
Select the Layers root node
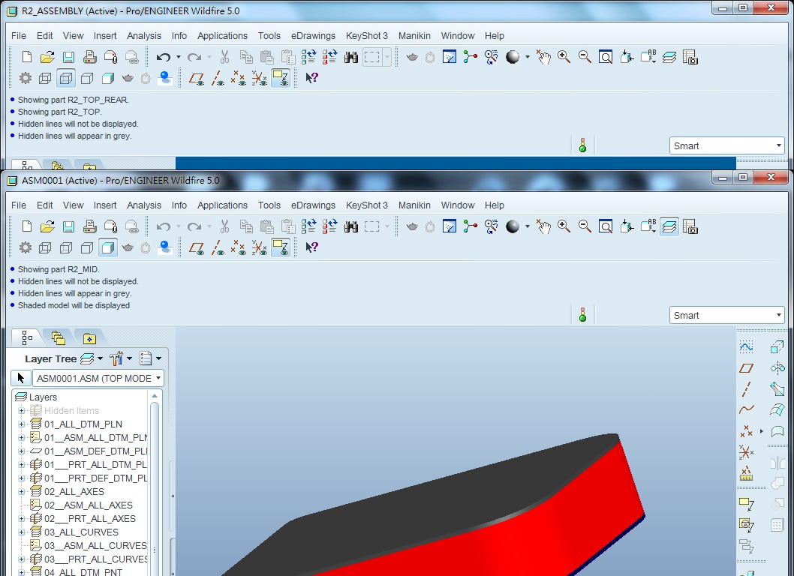point(43,397)
